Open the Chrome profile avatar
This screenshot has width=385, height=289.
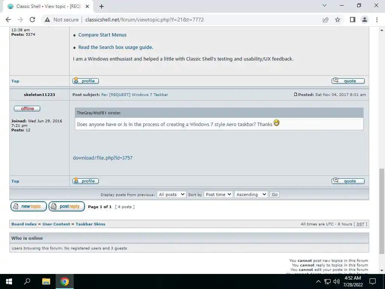365,20
